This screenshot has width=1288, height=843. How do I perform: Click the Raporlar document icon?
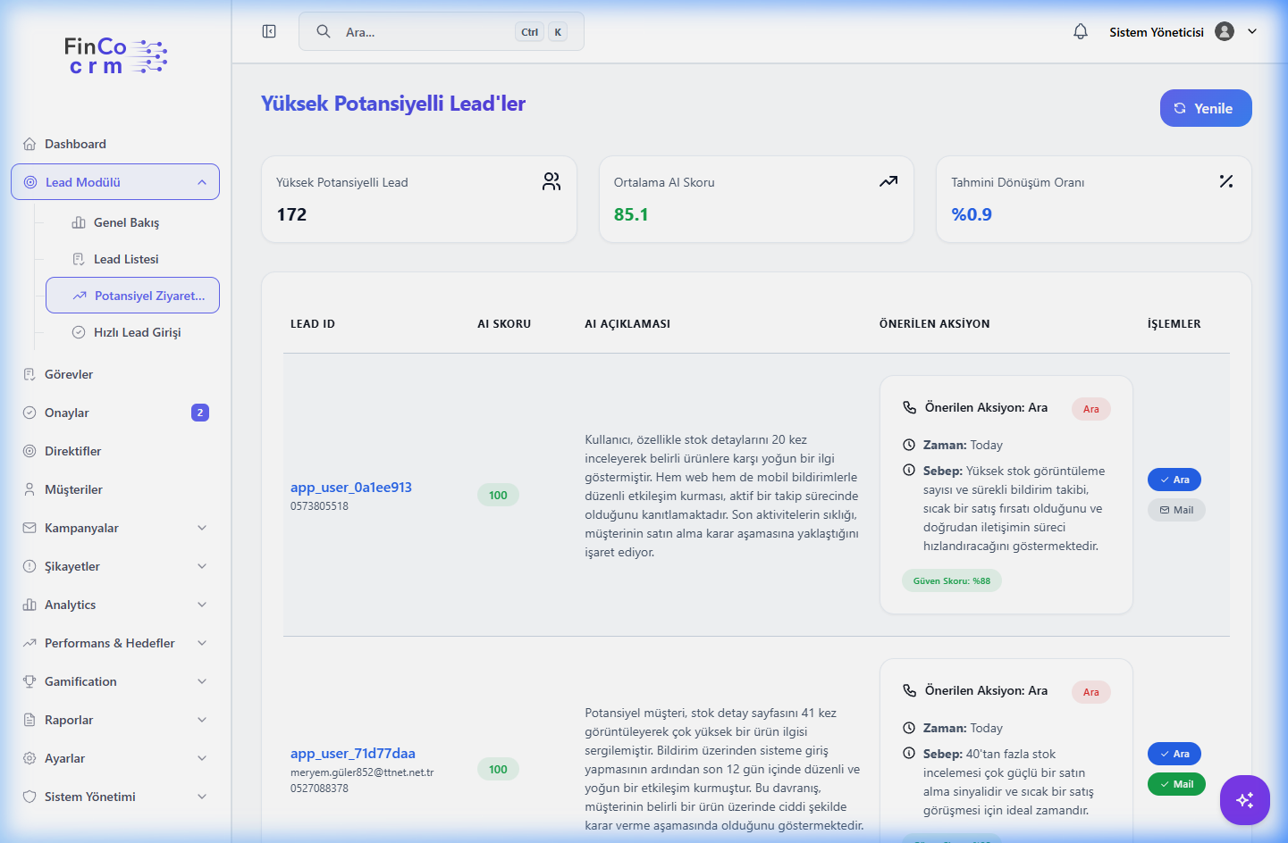coord(29,720)
